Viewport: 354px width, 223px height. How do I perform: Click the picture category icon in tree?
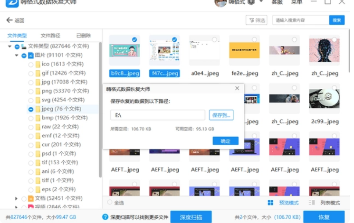[31, 55]
